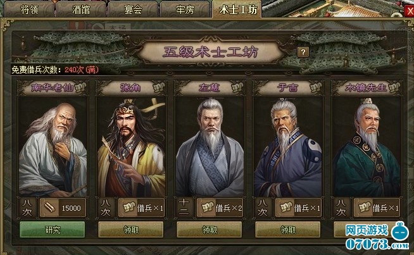Click the scroll icon beside 张角 name
Viewport: 414px width, 255px height.
point(159,87)
